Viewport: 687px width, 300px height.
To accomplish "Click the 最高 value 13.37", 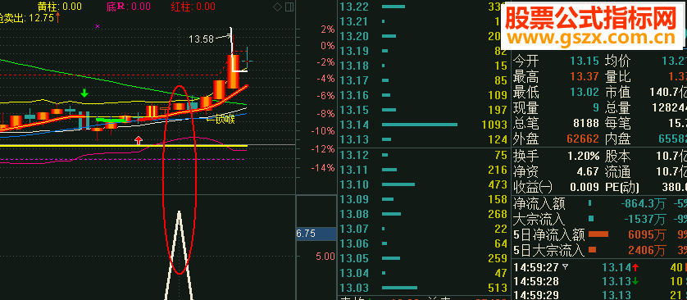I will [585, 77].
